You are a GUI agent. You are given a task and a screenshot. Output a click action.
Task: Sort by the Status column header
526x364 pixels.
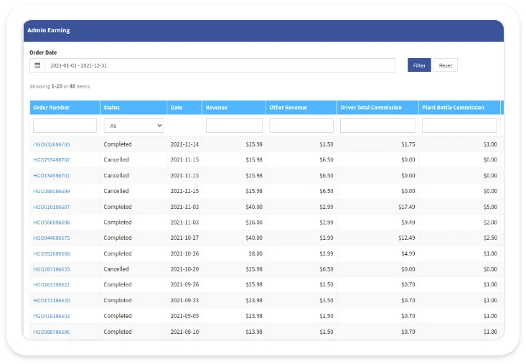click(x=111, y=108)
